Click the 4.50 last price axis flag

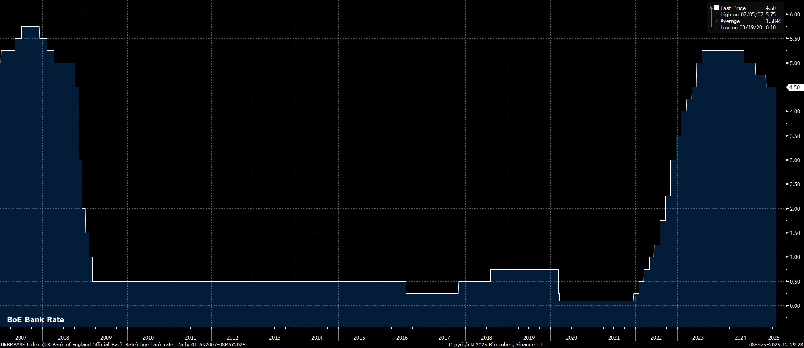794,87
